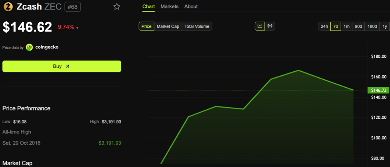
Task: Click the $160.00 axis label
Action: (379, 77)
